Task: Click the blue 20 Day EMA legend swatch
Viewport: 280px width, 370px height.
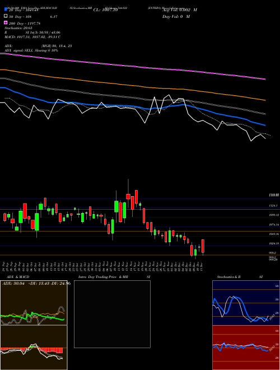Action: [6, 9]
